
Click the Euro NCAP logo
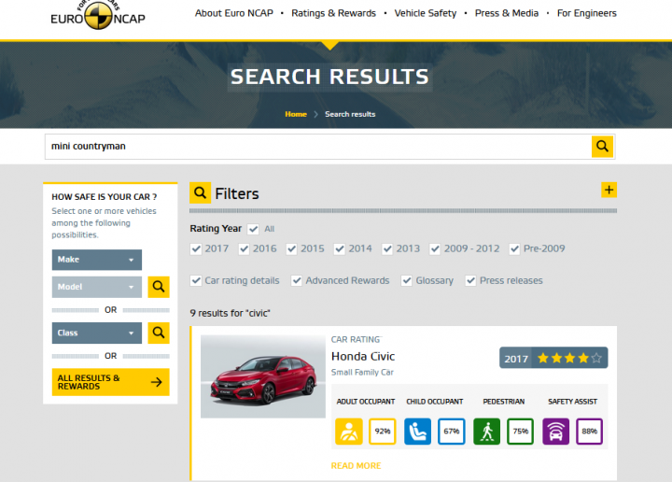[98, 16]
